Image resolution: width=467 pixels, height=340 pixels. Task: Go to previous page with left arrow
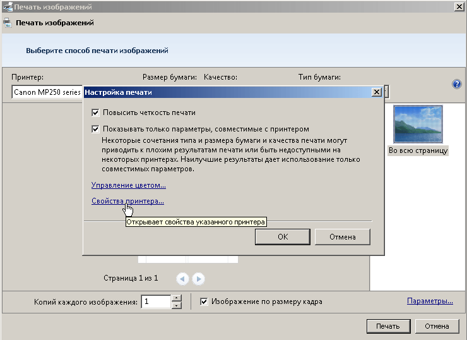click(x=182, y=278)
